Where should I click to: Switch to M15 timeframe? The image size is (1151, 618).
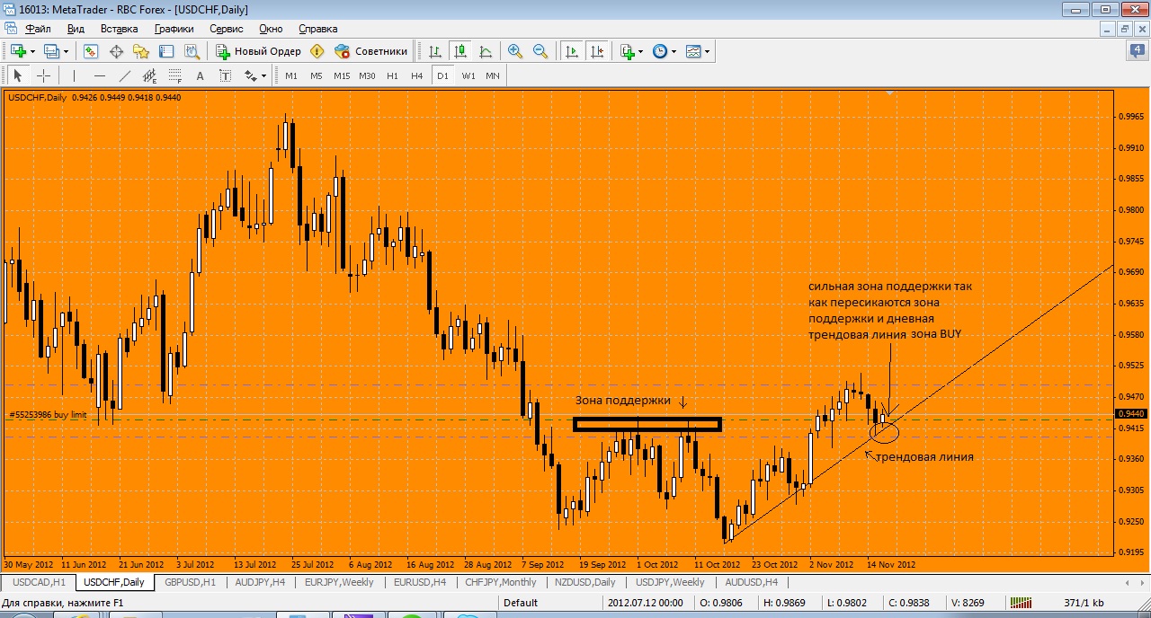(x=342, y=76)
